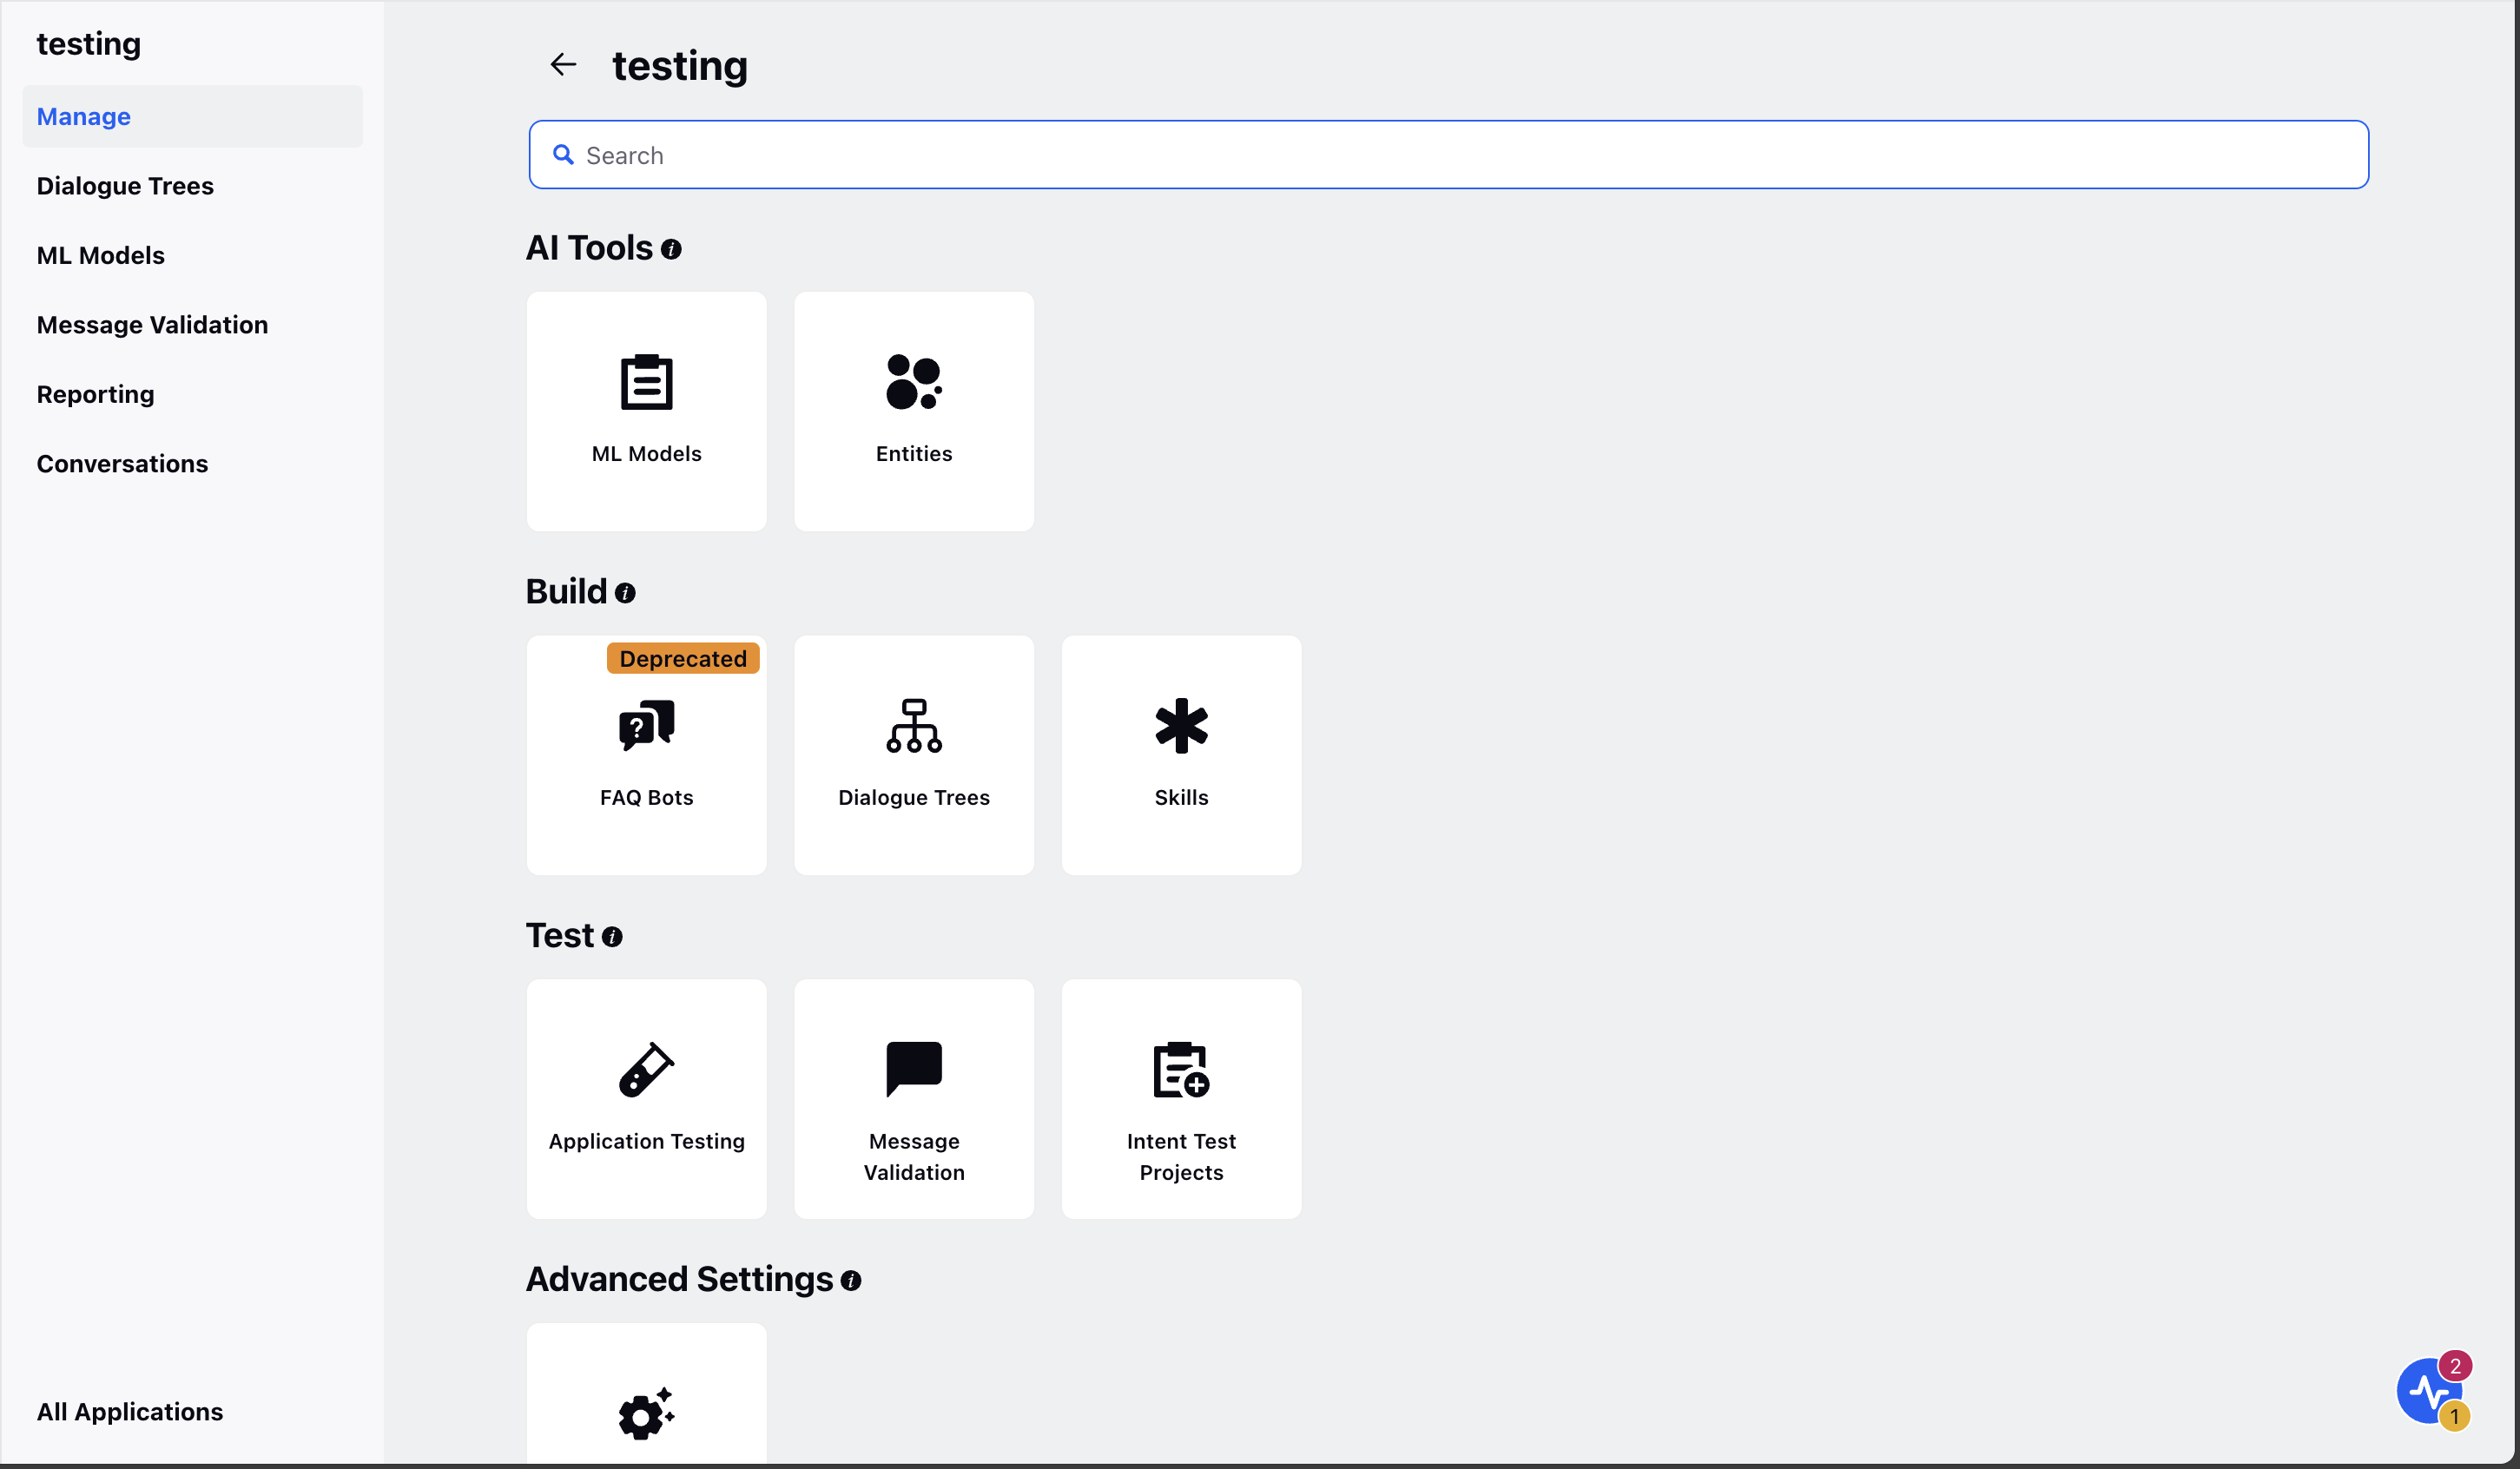
Task: Click the Application Testing card label
Action: pyautogui.click(x=647, y=1142)
